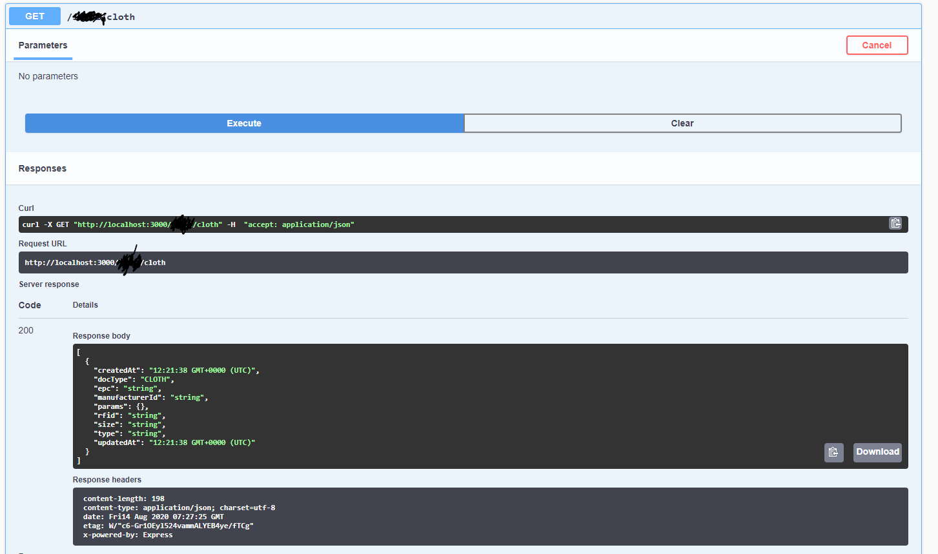Copy the curl command to clipboard
This screenshot has width=938, height=554.
895,223
